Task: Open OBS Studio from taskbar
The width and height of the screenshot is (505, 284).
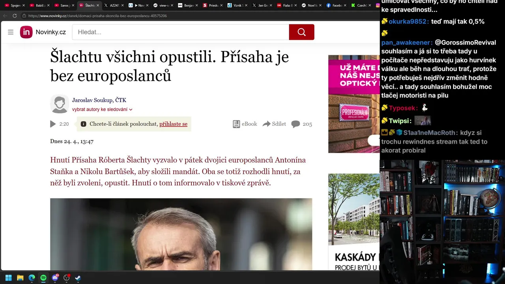Action: (67, 278)
